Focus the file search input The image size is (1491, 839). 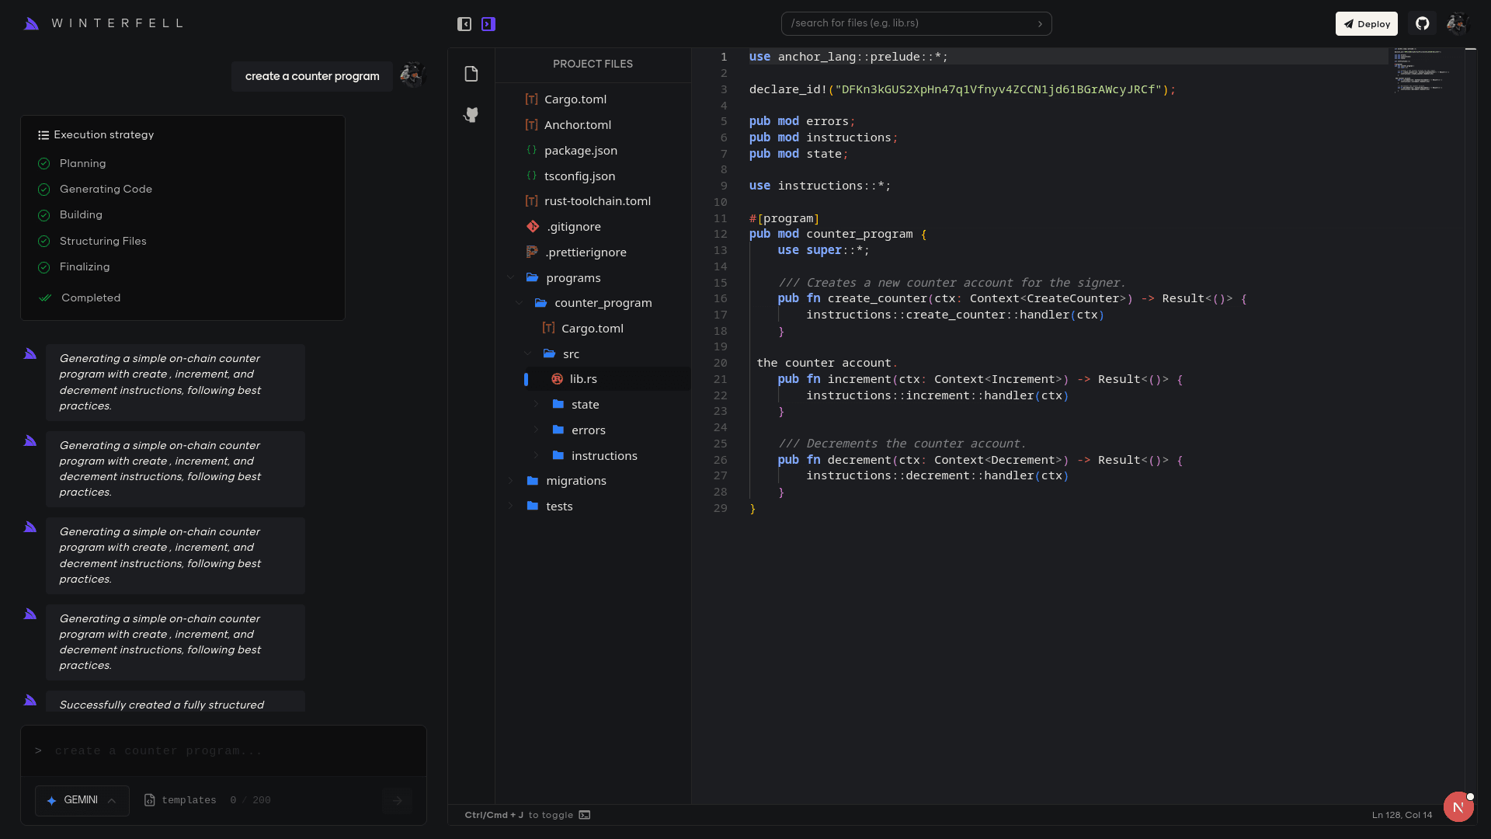[916, 23]
